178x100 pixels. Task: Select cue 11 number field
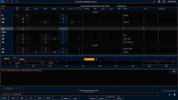(7, 29)
